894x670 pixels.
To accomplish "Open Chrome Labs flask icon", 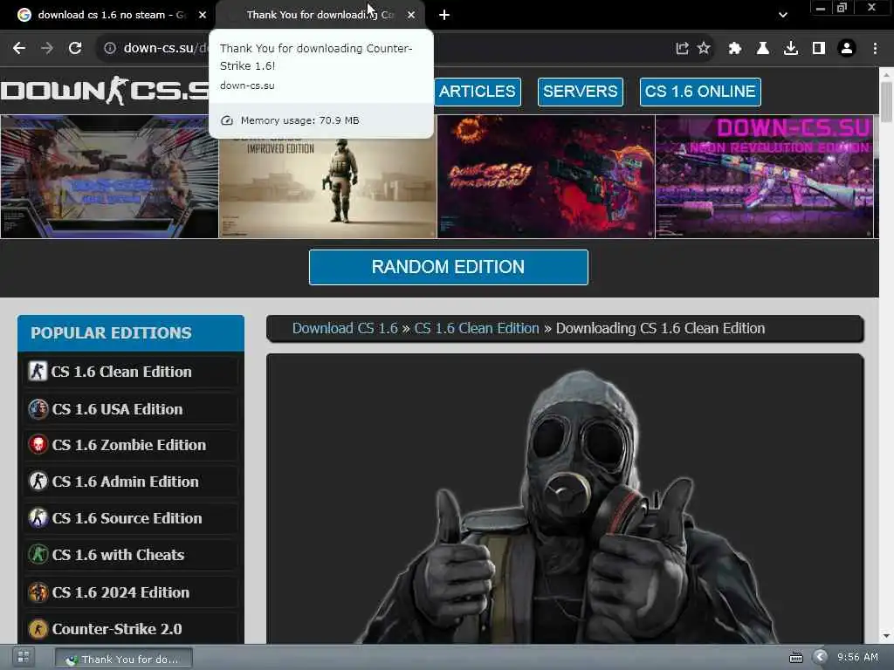I will [x=763, y=48].
